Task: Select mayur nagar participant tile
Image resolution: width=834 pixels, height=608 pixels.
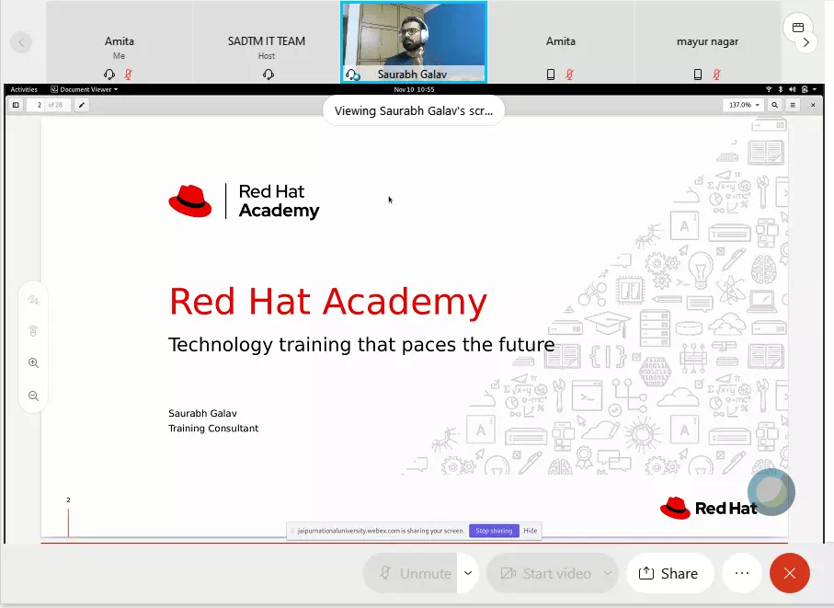Action: point(707,42)
